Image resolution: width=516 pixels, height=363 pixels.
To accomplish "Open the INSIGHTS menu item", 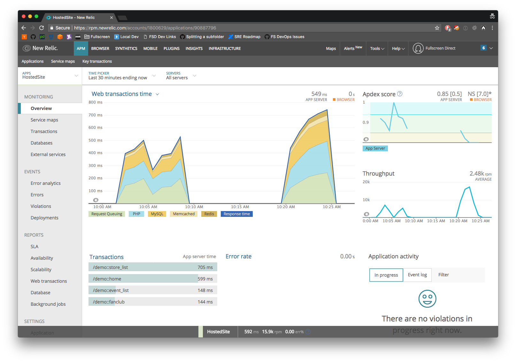I will [194, 48].
